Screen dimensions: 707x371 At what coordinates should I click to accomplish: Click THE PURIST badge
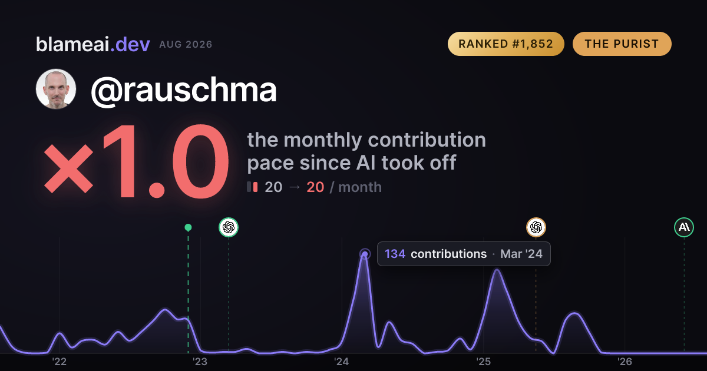click(x=622, y=44)
